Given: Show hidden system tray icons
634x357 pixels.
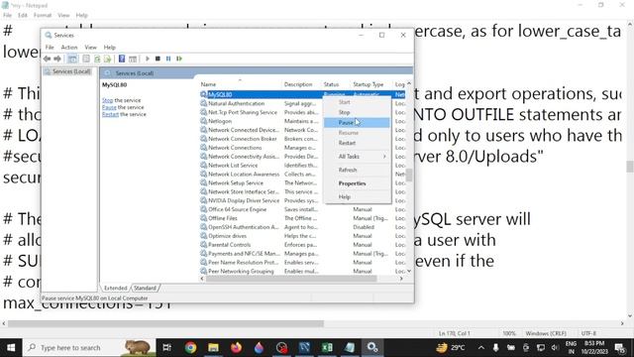Looking at the screenshot, I should click(x=481, y=347).
